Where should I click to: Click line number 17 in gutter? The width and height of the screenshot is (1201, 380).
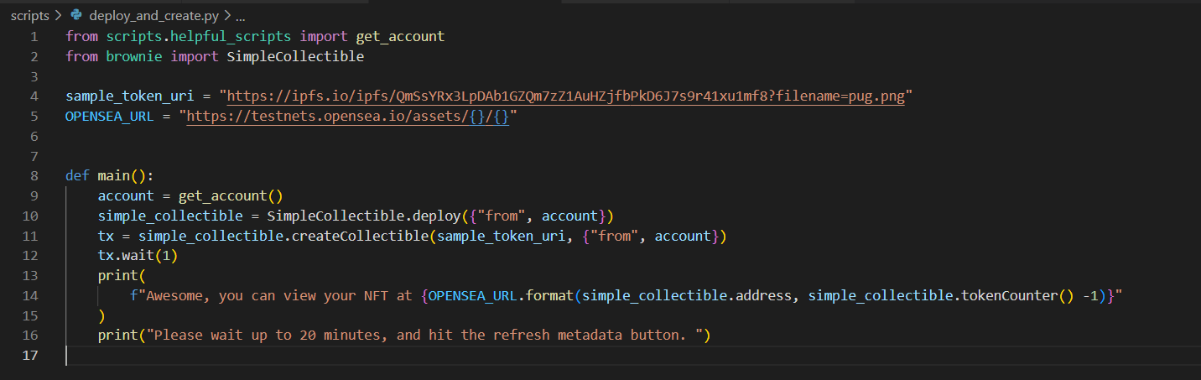(x=30, y=356)
